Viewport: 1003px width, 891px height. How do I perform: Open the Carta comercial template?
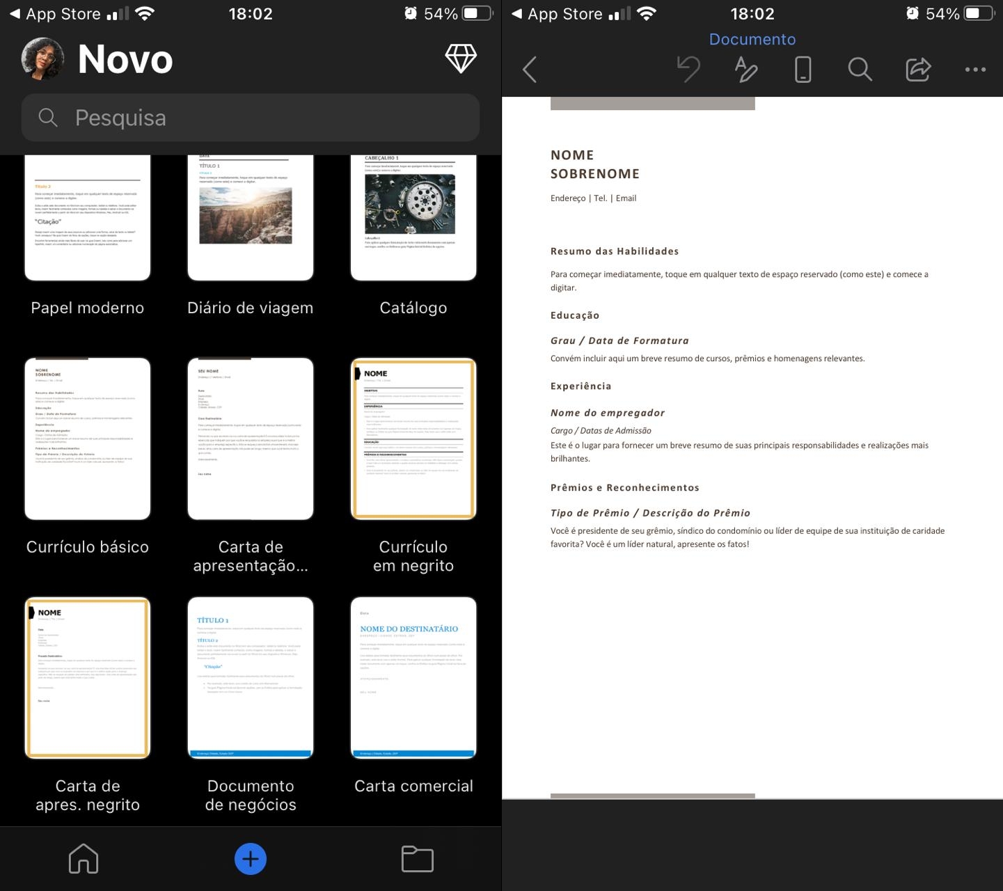coord(413,677)
